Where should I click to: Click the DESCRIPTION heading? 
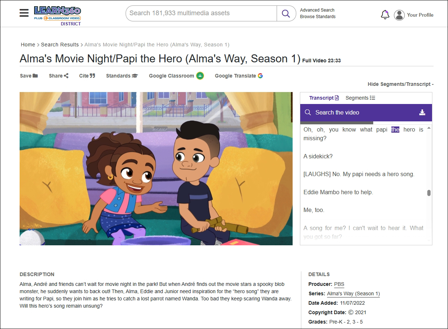click(37, 274)
